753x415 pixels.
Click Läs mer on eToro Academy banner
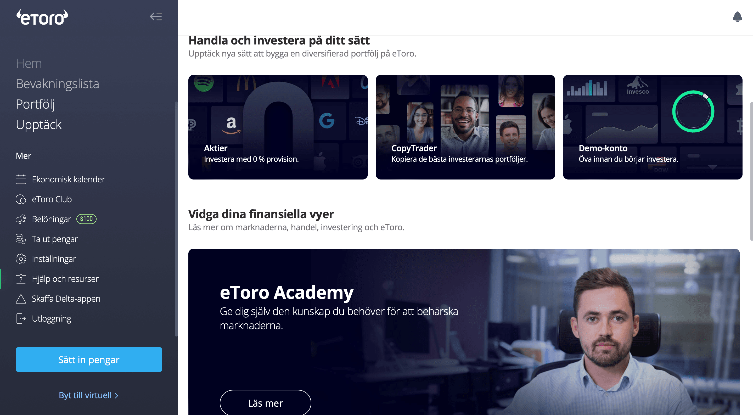265,403
